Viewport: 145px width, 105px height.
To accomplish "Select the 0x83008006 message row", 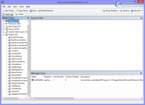I will pyautogui.click(x=87, y=80).
